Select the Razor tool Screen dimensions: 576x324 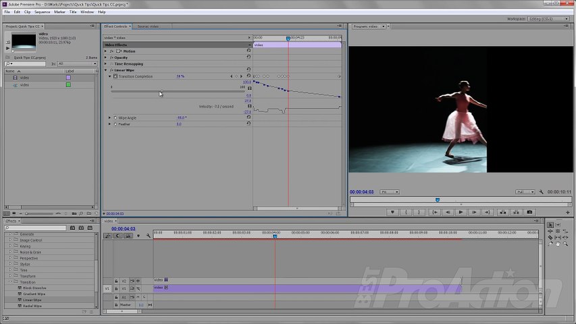tap(550, 238)
